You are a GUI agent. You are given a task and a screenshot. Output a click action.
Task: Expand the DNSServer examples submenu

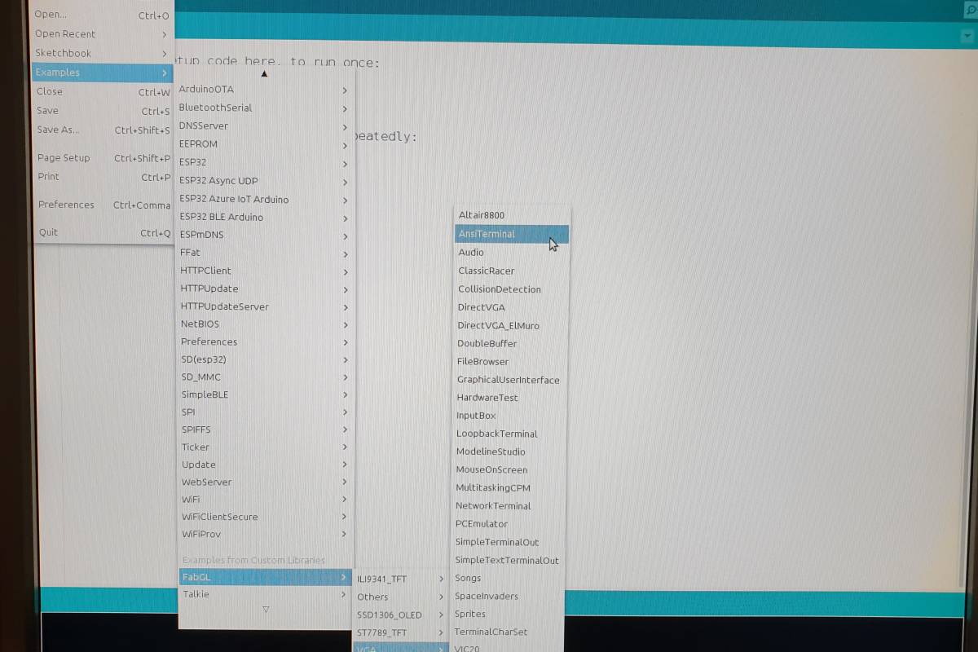[263, 126]
